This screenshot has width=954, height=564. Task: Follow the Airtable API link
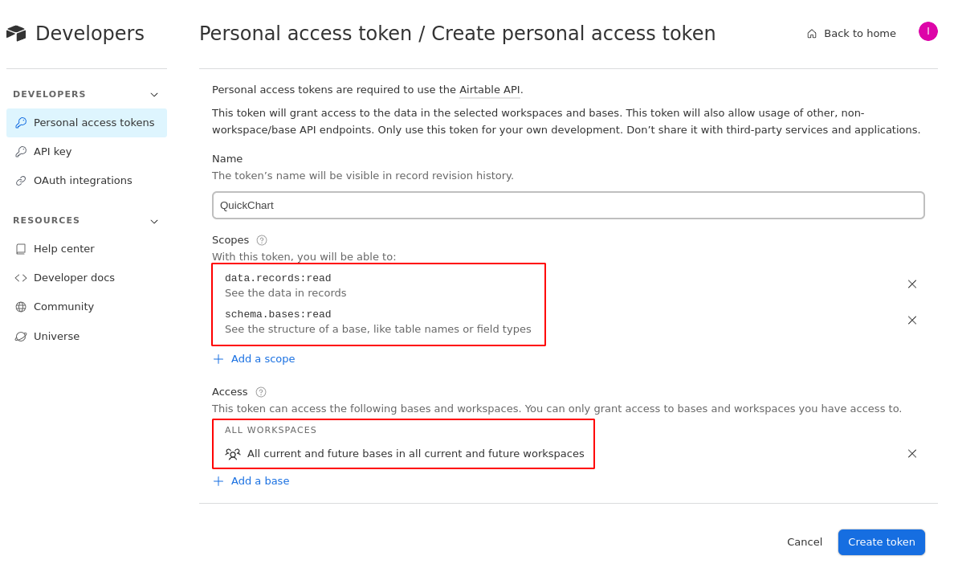click(489, 90)
